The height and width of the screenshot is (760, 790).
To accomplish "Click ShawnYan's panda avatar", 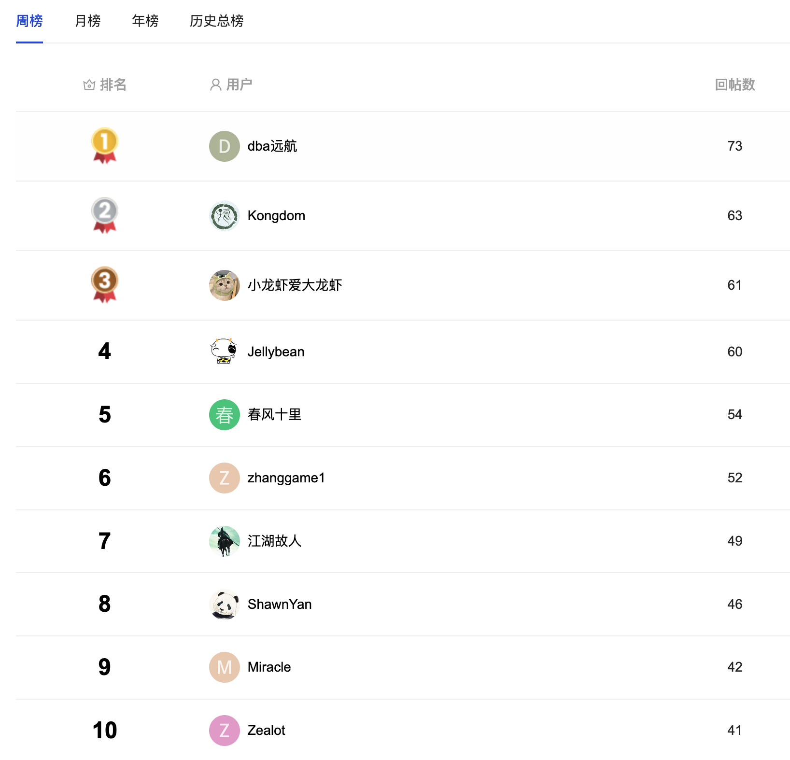I will pos(225,605).
